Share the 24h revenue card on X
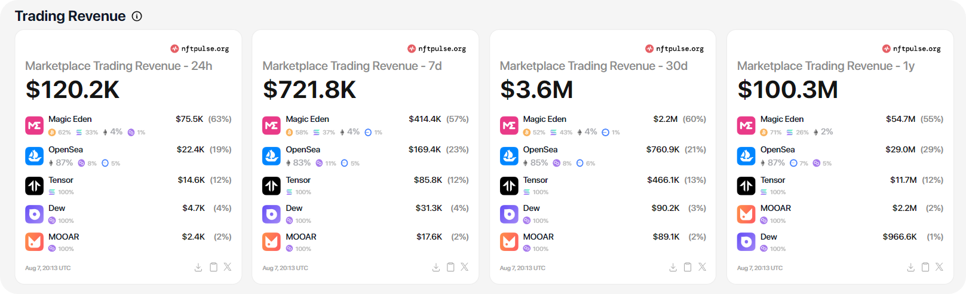This screenshot has height=294, width=966. 228,267
